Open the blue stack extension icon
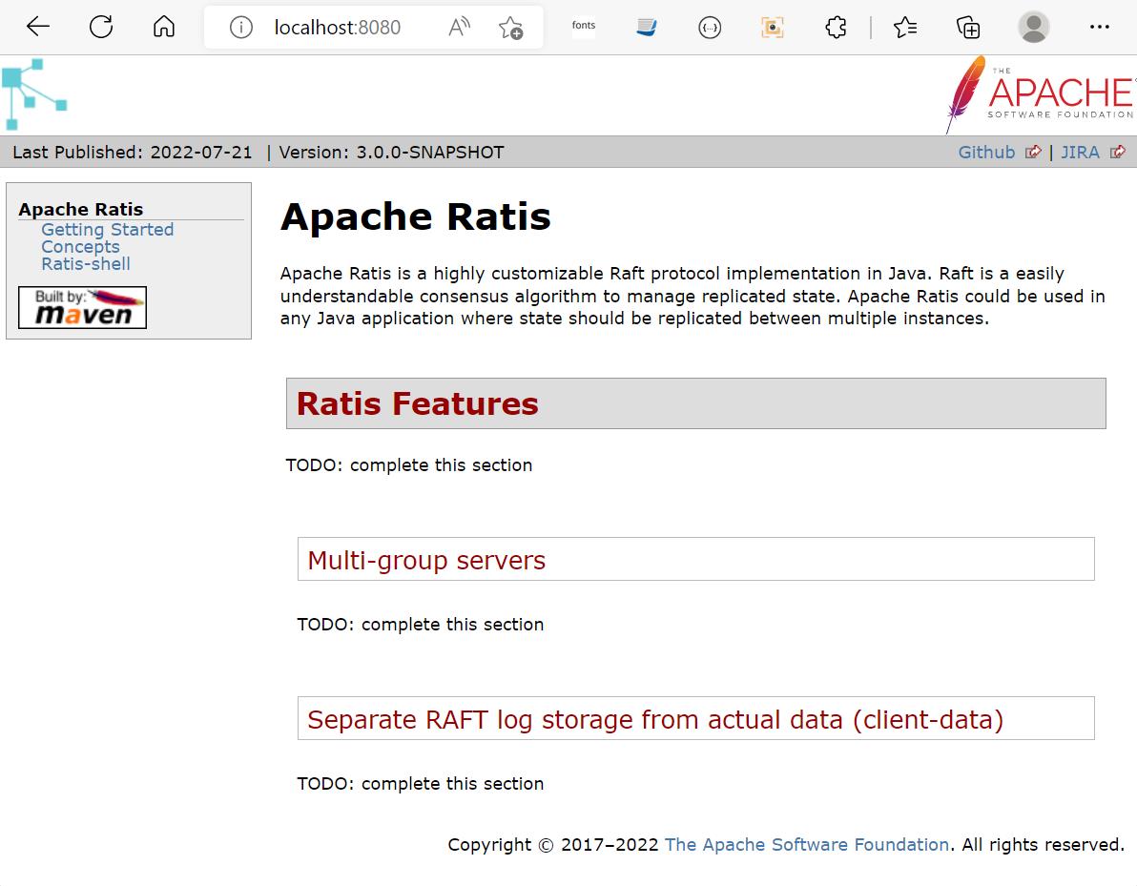This screenshot has width=1137, height=886. [646, 28]
